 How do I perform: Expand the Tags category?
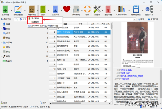click(x=1, y=56)
